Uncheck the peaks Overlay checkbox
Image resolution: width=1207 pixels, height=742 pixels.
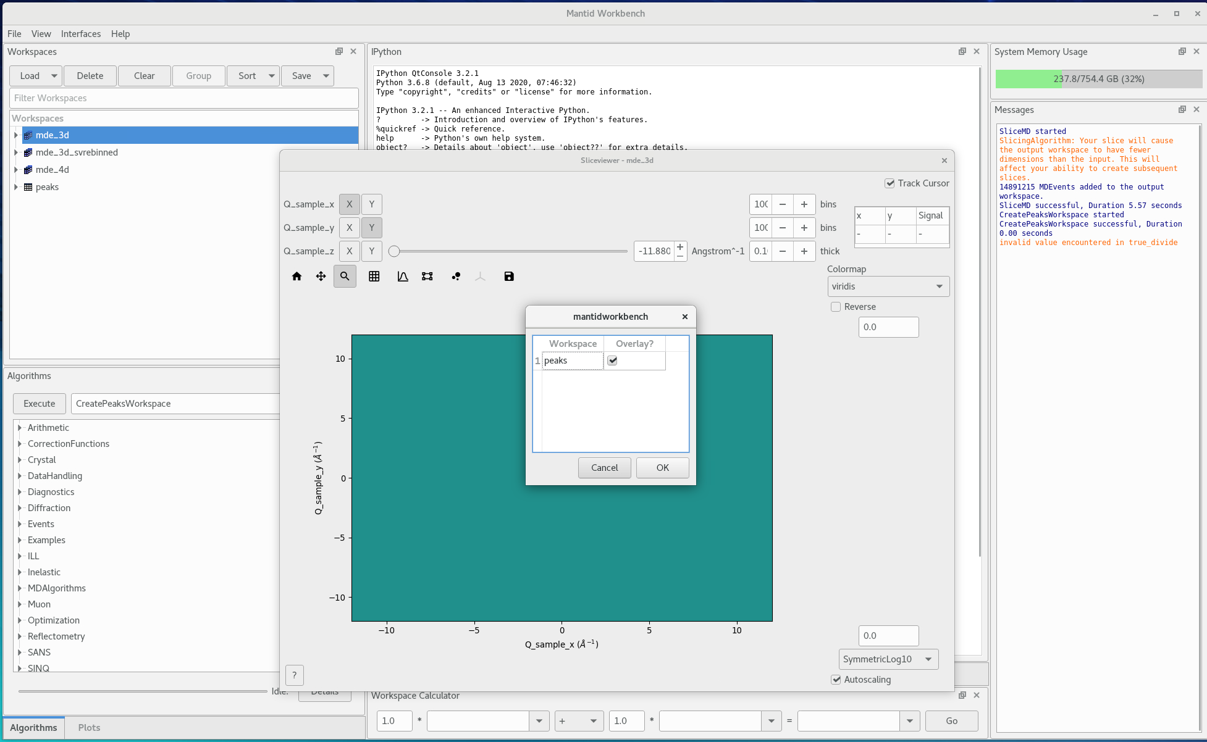click(612, 361)
